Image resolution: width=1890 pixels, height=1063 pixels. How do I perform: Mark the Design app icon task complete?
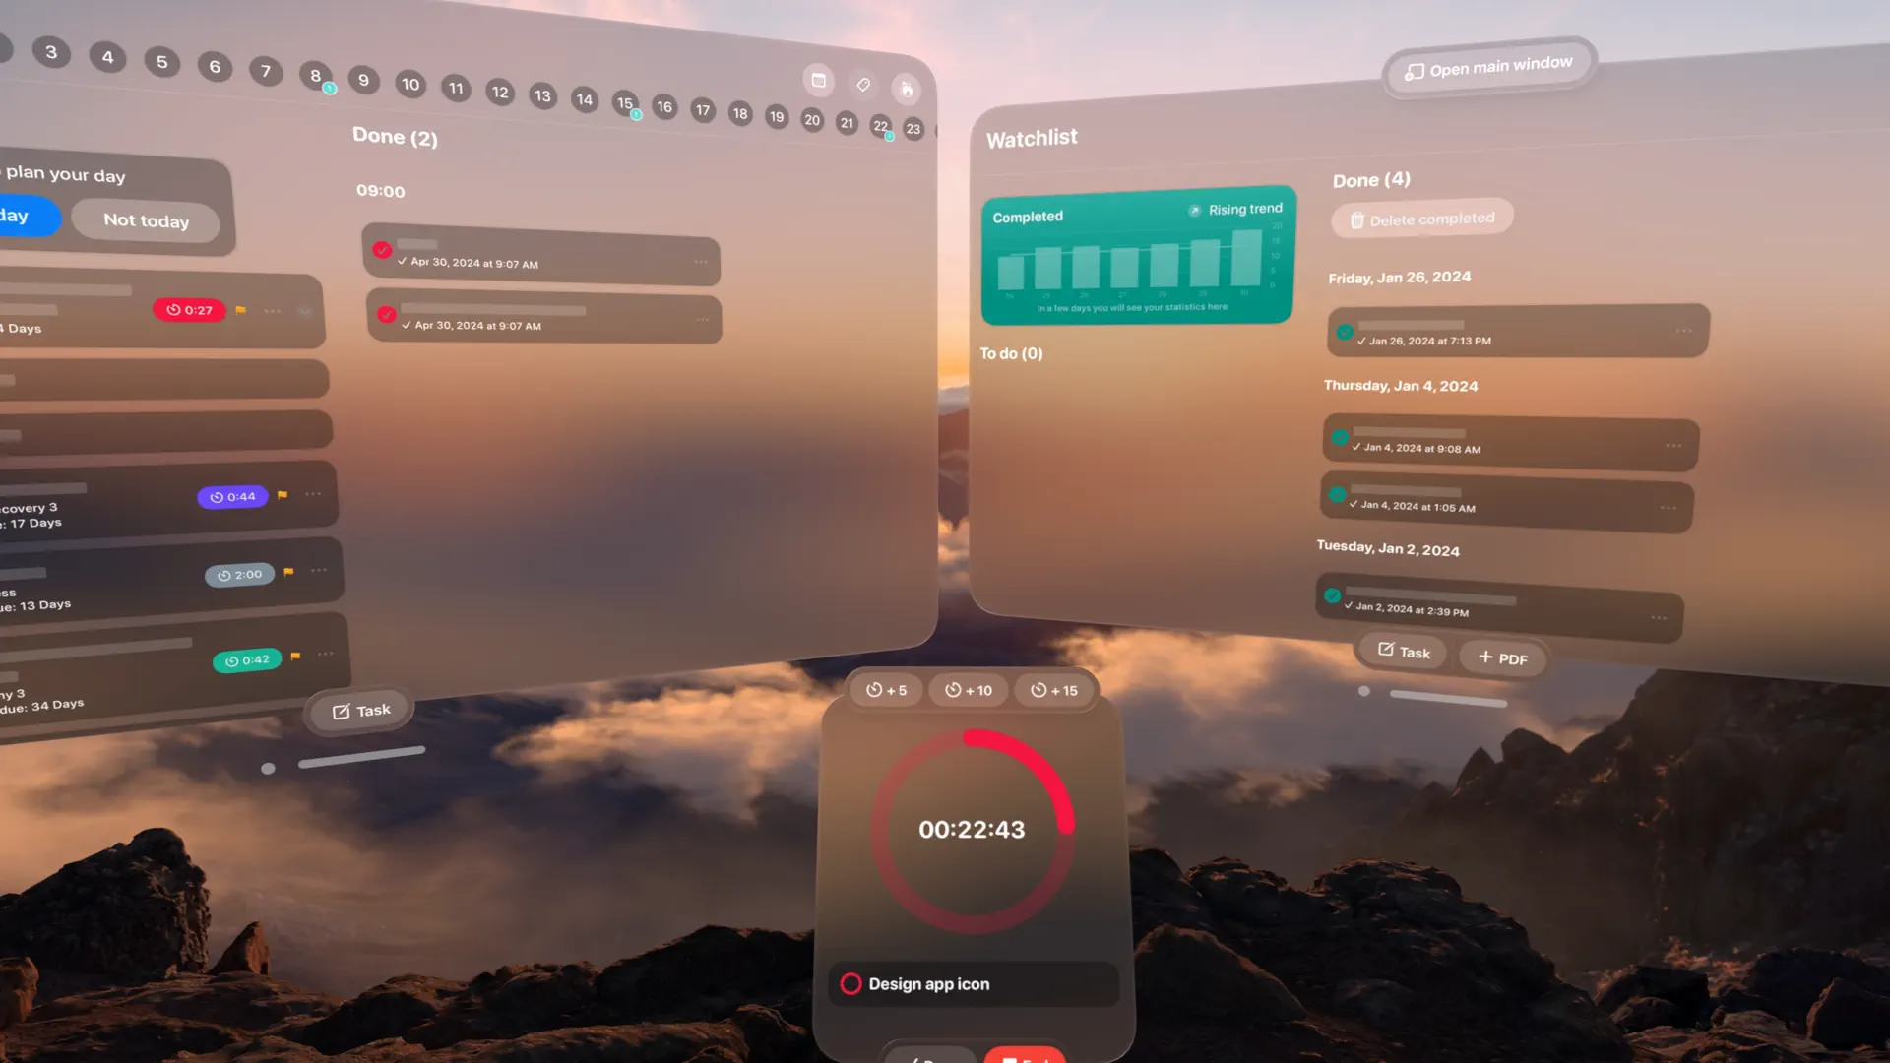(x=852, y=983)
